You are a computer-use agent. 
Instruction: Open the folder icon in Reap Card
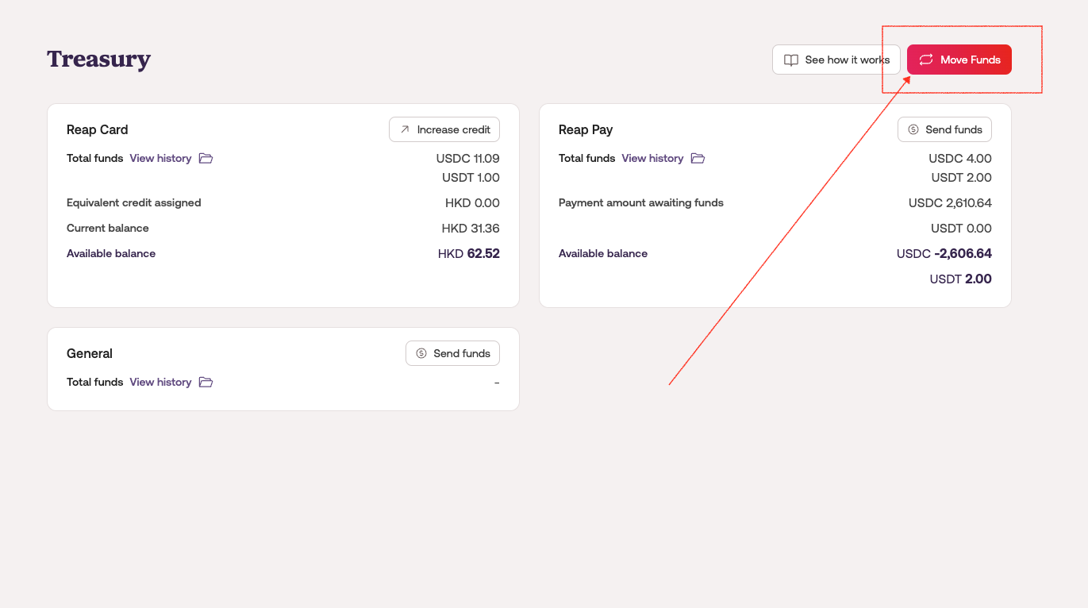tap(206, 158)
